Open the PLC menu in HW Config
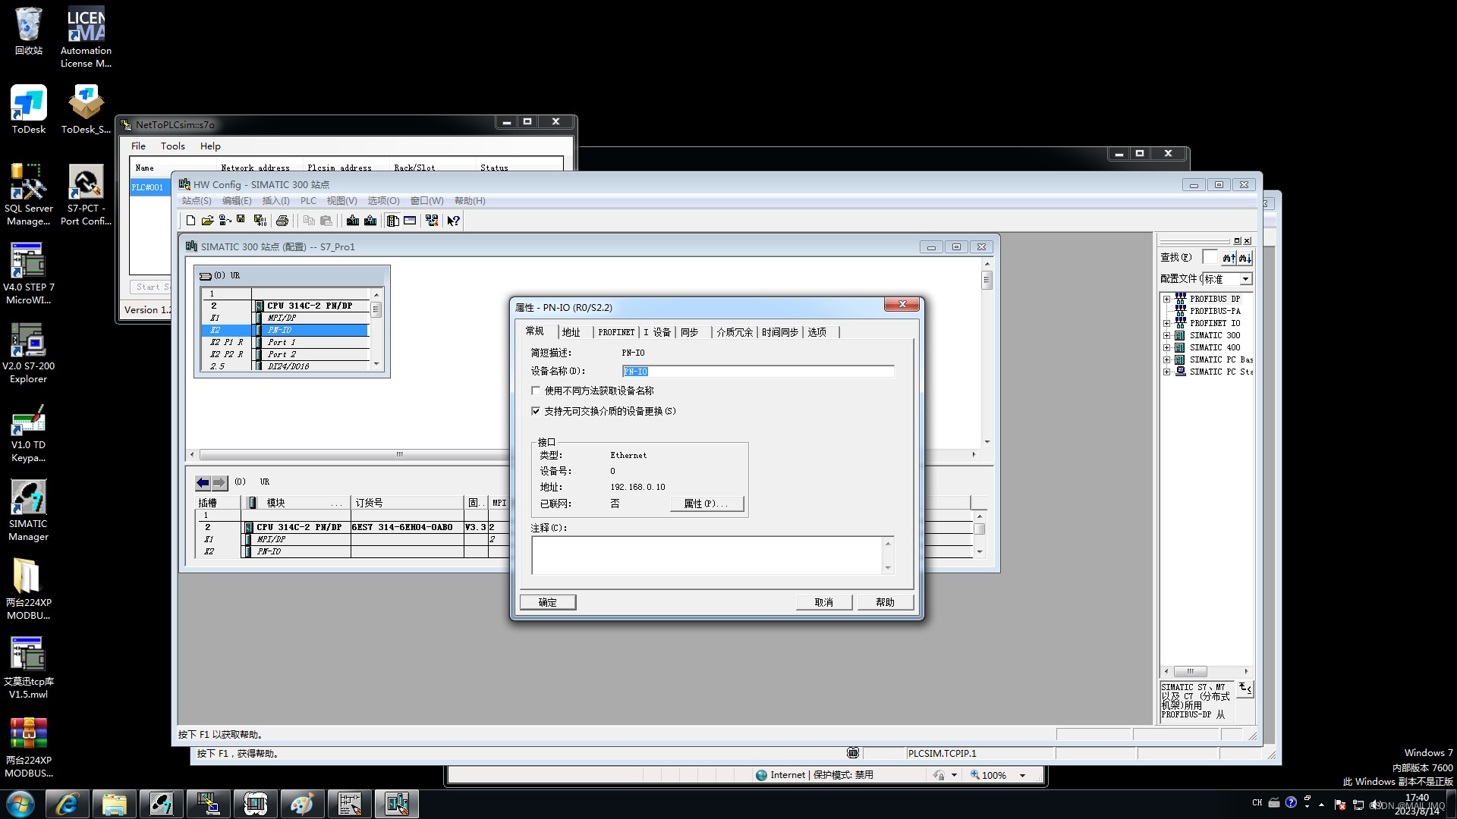Screen dimensions: 1457x819 pos(308,201)
